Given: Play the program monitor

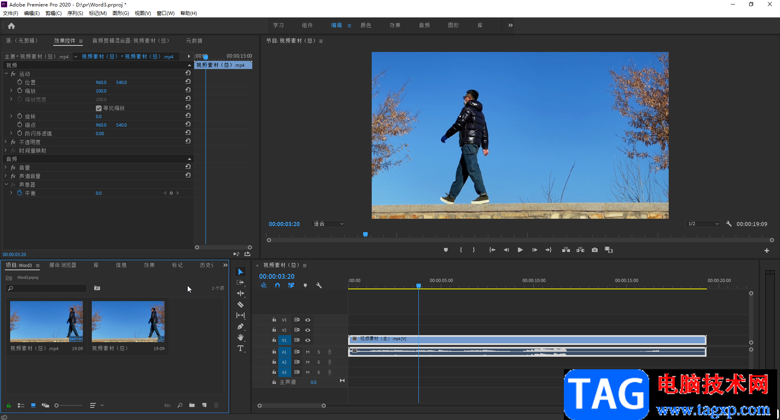Looking at the screenshot, I should pos(520,250).
